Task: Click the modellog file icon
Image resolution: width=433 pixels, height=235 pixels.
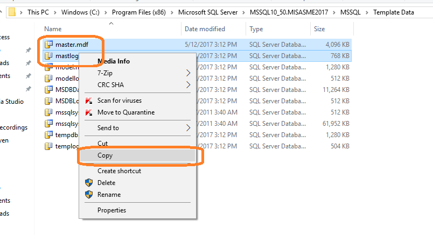Action: [48, 78]
